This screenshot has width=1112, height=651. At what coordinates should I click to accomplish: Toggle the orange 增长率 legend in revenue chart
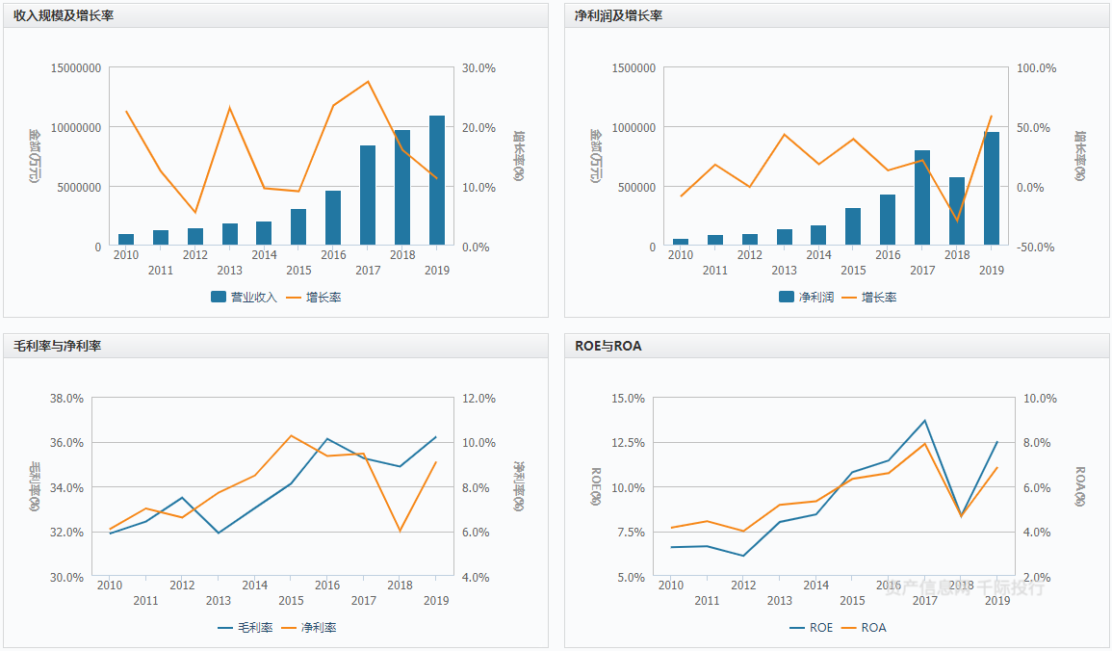(313, 298)
